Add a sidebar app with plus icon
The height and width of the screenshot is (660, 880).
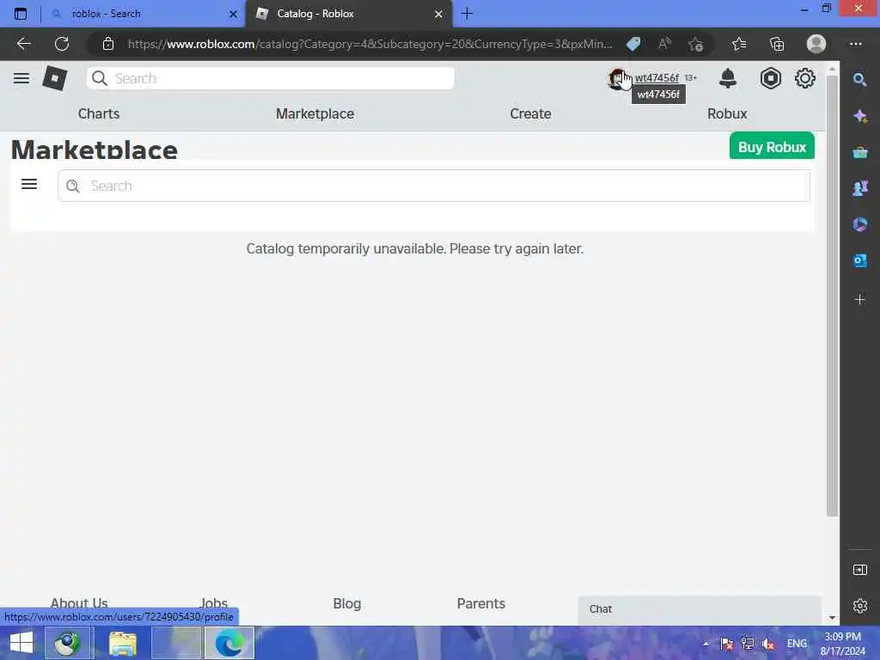pos(859,300)
